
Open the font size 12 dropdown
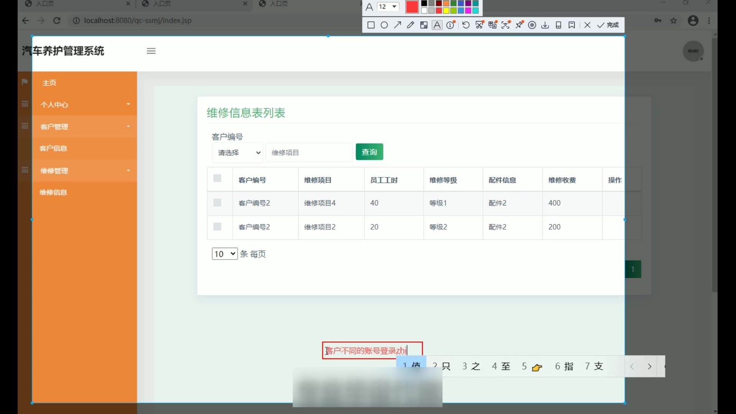coord(388,7)
